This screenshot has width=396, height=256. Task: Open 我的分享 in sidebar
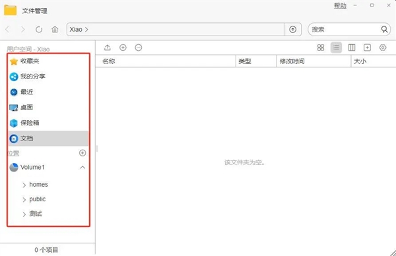(48, 77)
